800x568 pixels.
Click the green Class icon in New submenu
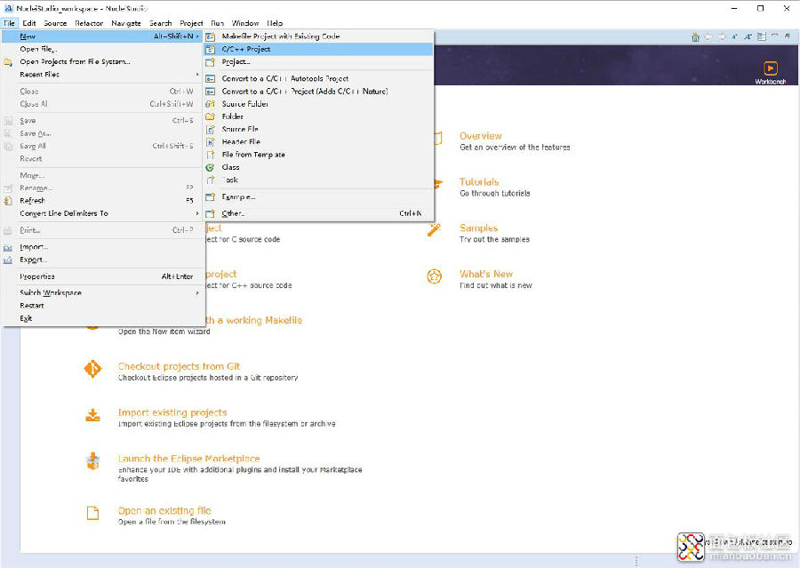click(x=210, y=167)
